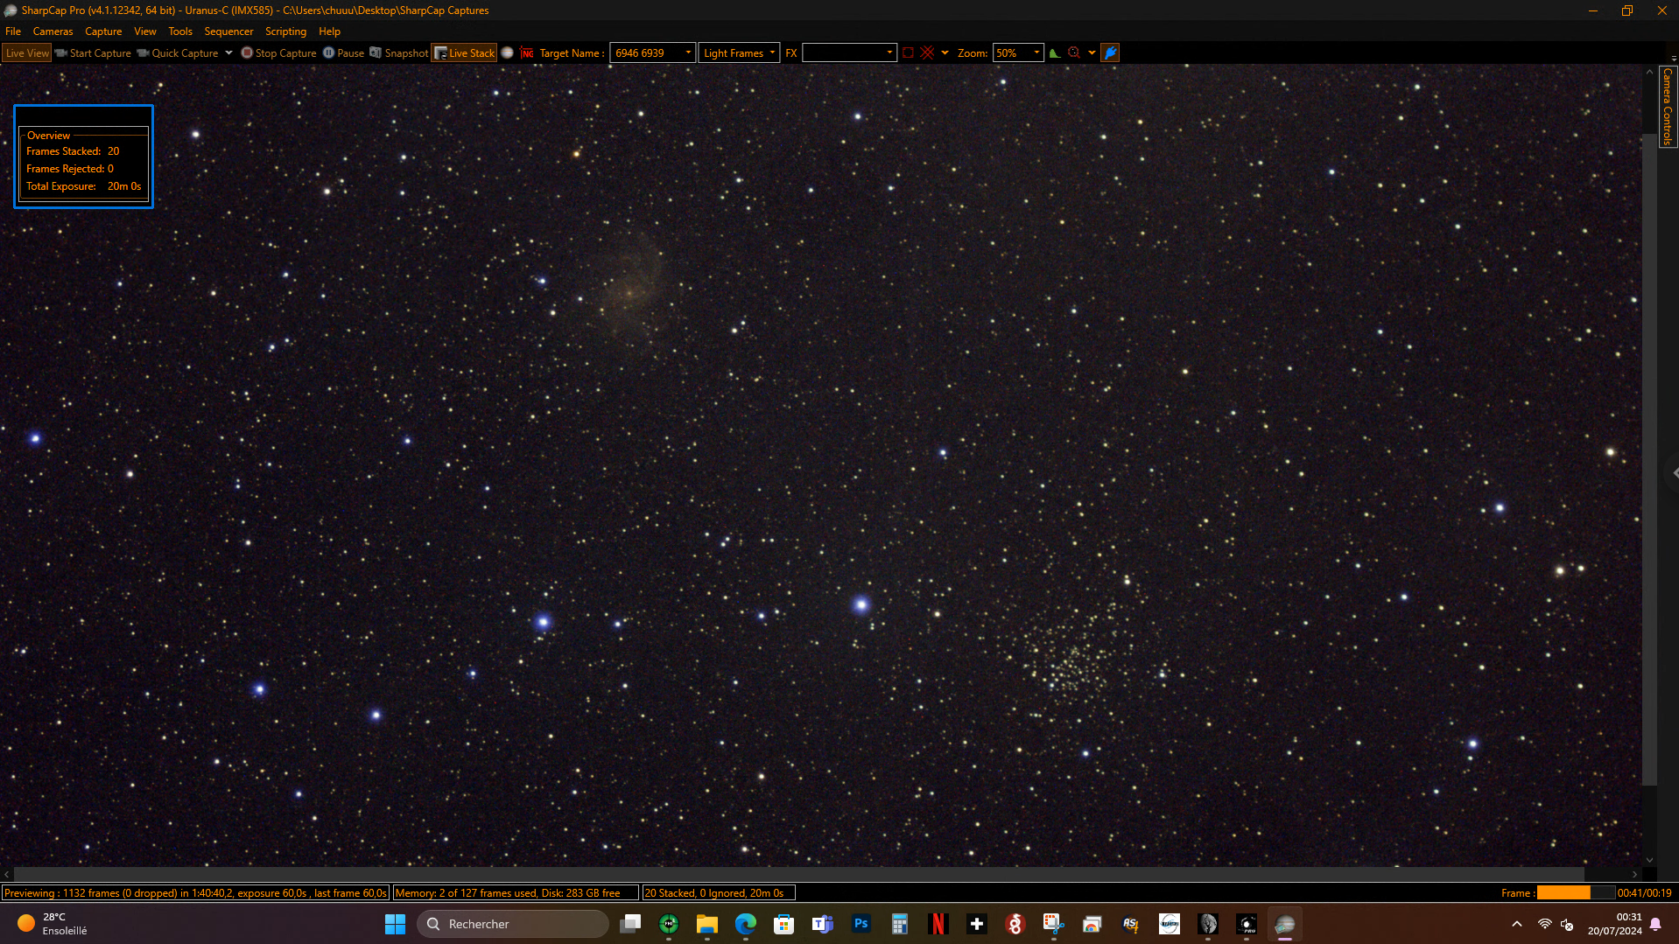Click the blue plug connection icon

(x=1110, y=53)
